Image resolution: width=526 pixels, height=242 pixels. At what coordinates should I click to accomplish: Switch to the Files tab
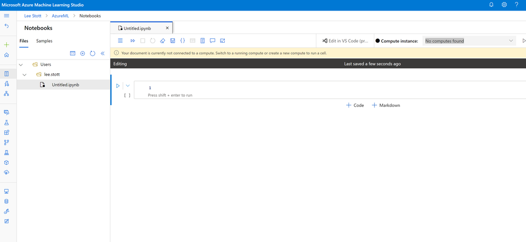pyautogui.click(x=24, y=41)
